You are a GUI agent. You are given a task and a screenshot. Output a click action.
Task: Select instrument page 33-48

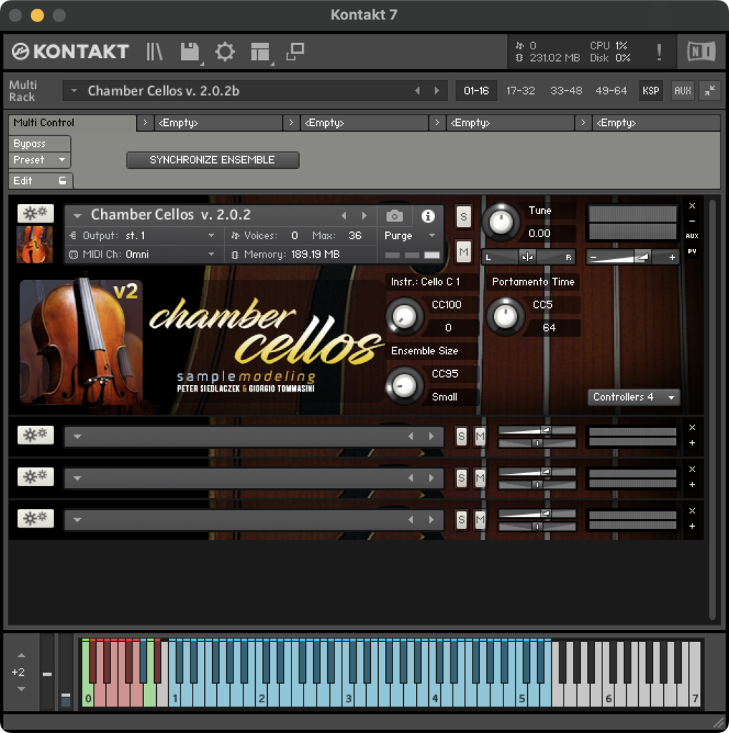click(x=566, y=91)
